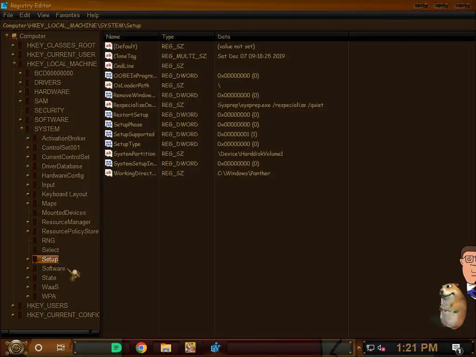Click the CloneTag string value icon
Screen dimensions: 476x357
[108, 56]
